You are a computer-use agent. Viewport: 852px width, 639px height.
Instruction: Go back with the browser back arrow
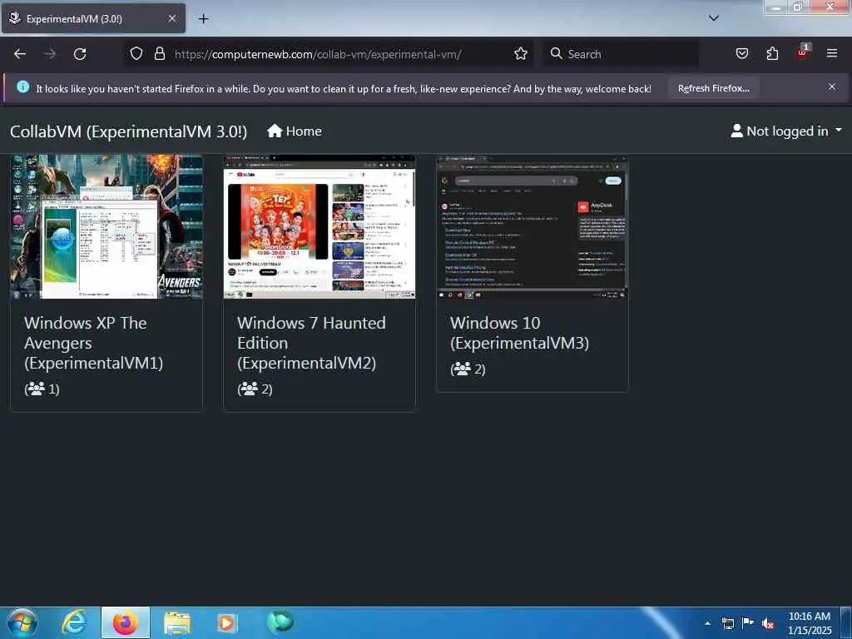coord(20,54)
